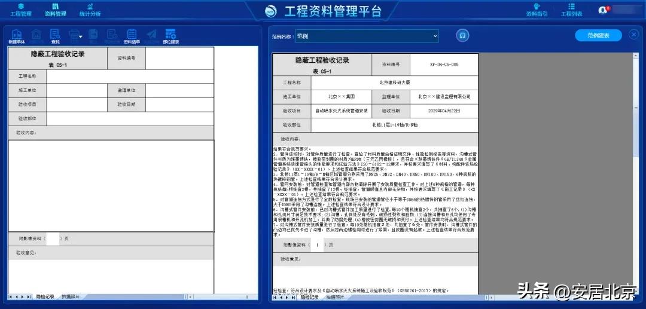This screenshot has width=646, height=309.
Task: Click the example's 验收内容 label row
Action: tap(376, 139)
